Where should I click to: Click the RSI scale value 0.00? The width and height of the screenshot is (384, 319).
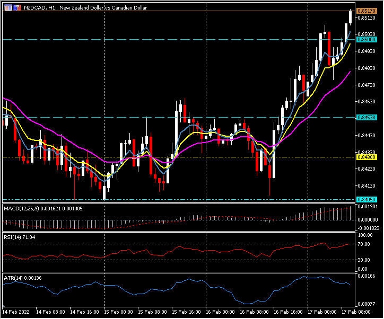pyautogui.click(x=363, y=269)
